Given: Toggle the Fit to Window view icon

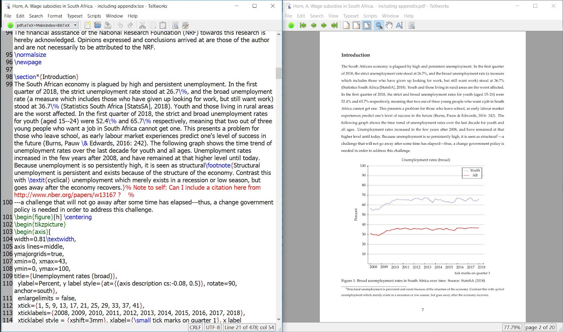Looking at the screenshot, I should 367,25.
